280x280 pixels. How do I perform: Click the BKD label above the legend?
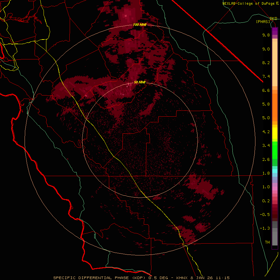[273, 19]
